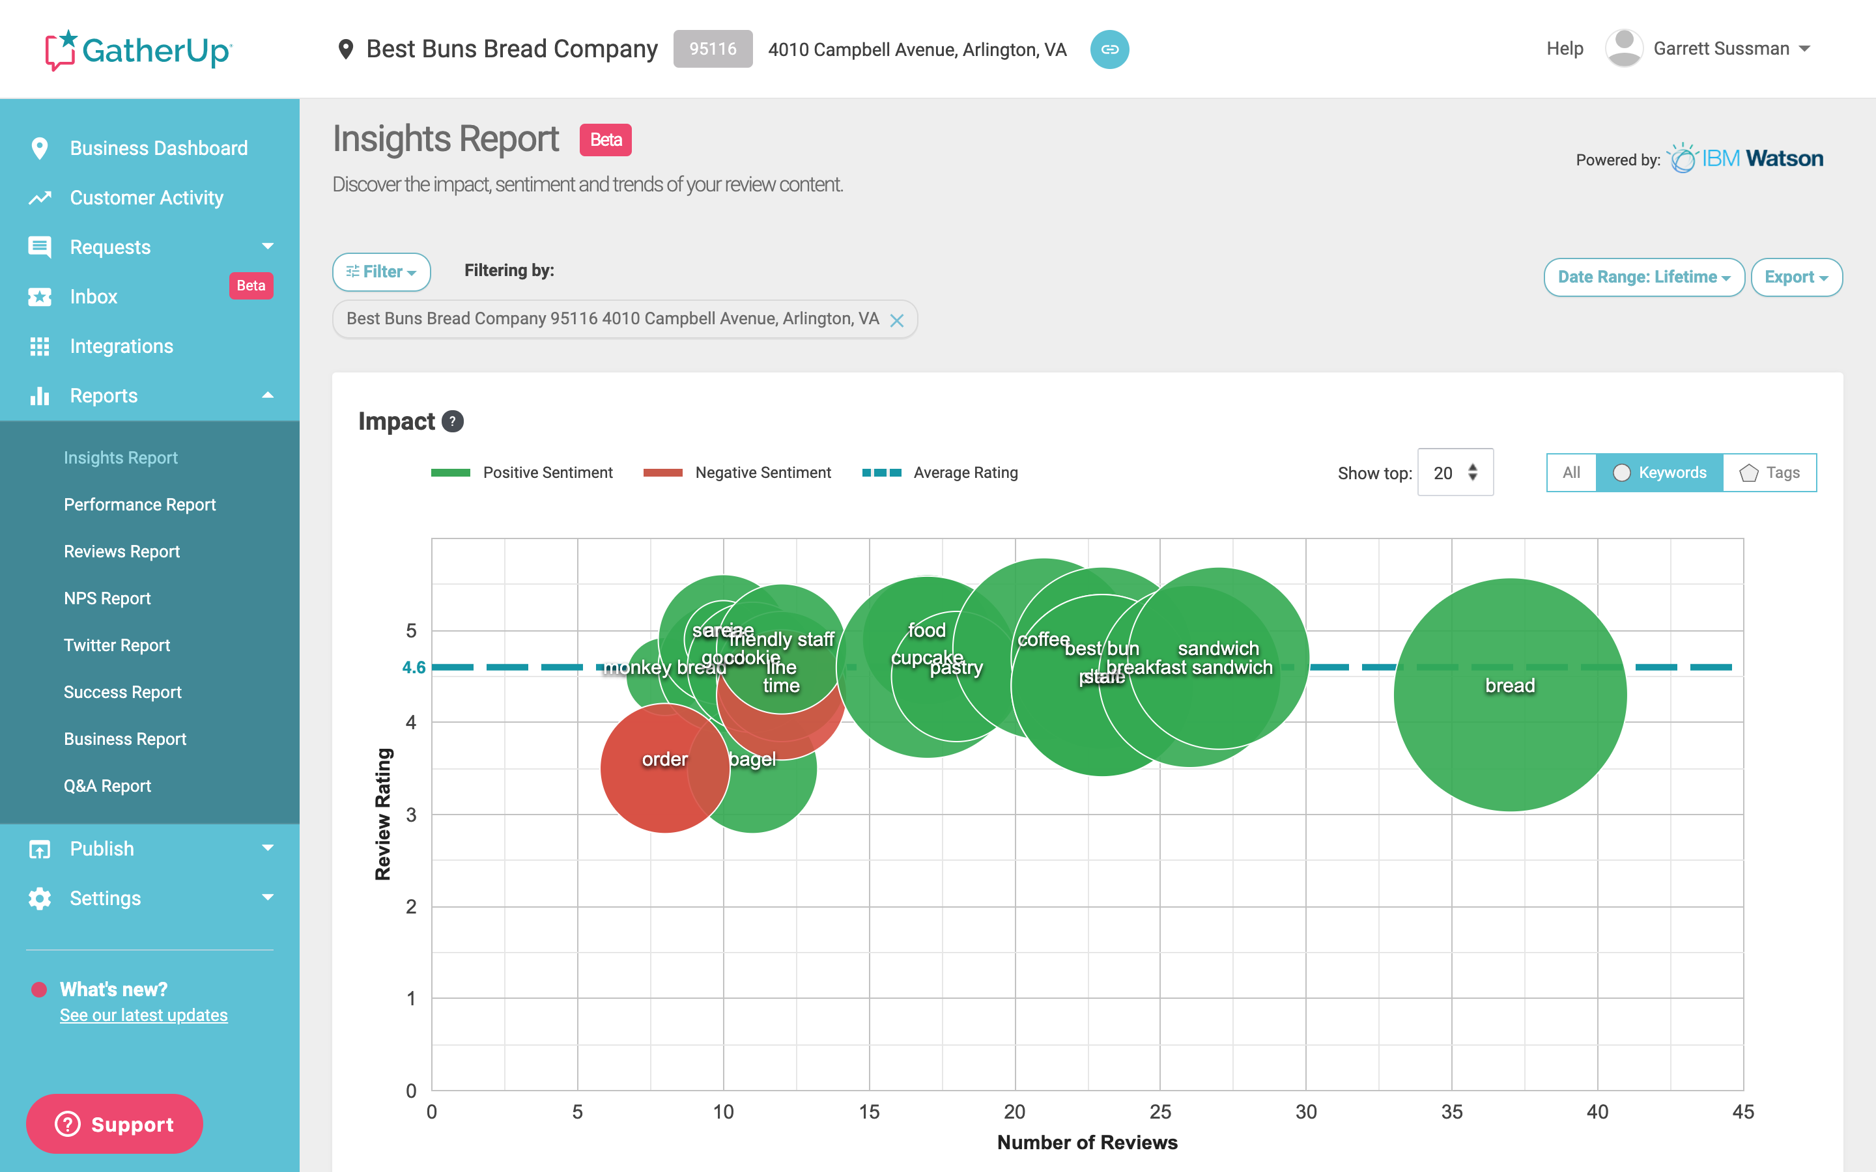Open the Date Range Lifetime dropdown
The image size is (1876, 1172).
pos(1643,277)
